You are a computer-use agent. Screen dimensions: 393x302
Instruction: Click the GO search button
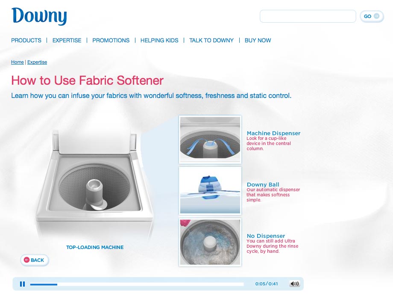click(372, 16)
